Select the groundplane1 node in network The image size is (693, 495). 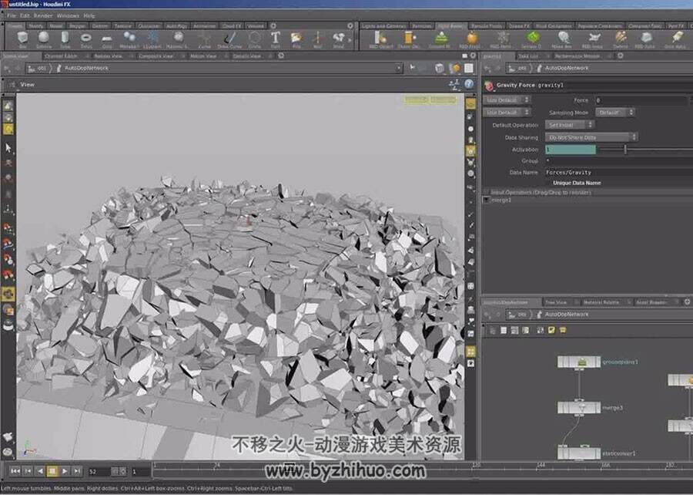pyautogui.click(x=578, y=362)
